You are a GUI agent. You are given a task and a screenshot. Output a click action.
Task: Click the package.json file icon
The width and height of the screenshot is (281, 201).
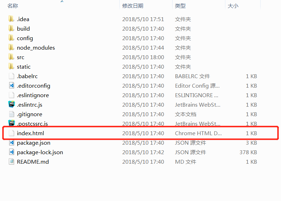(x=12, y=143)
